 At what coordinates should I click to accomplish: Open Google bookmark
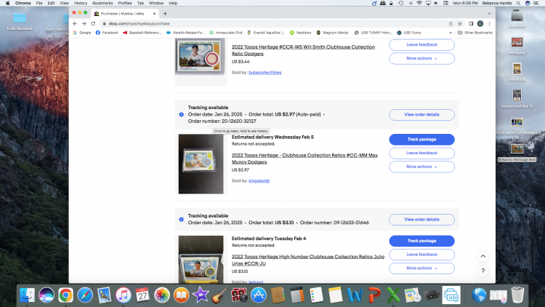[82, 33]
